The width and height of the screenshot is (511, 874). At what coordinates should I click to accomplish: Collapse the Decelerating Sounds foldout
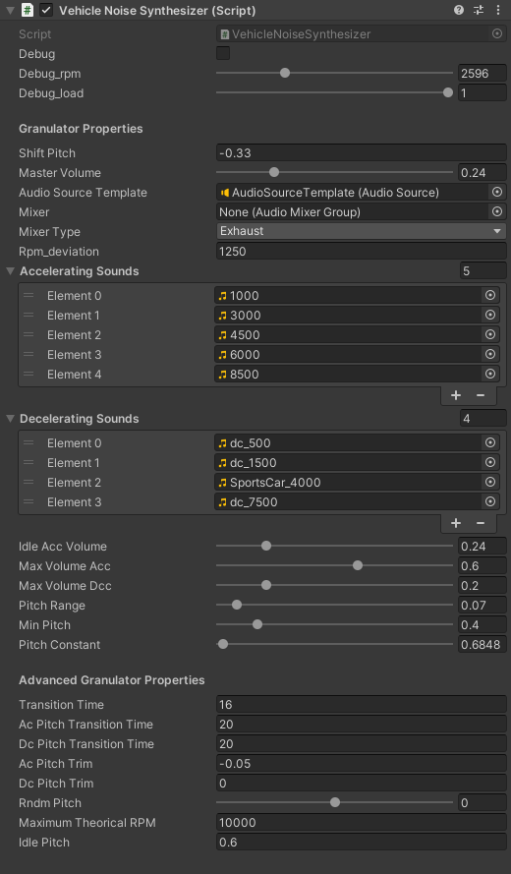coord(10,419)
